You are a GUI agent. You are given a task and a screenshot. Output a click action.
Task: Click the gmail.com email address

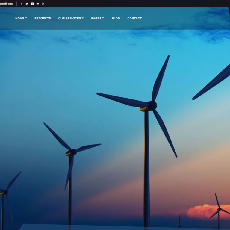point(6,4)
